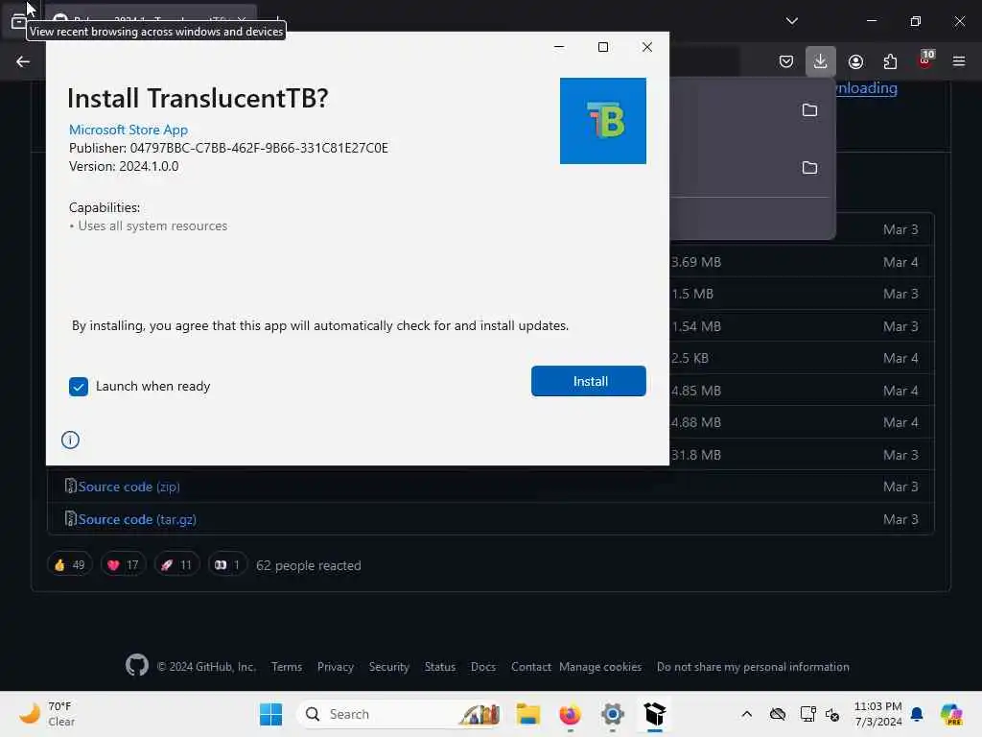Click the 31.8 MB file size

click(696, 455)
